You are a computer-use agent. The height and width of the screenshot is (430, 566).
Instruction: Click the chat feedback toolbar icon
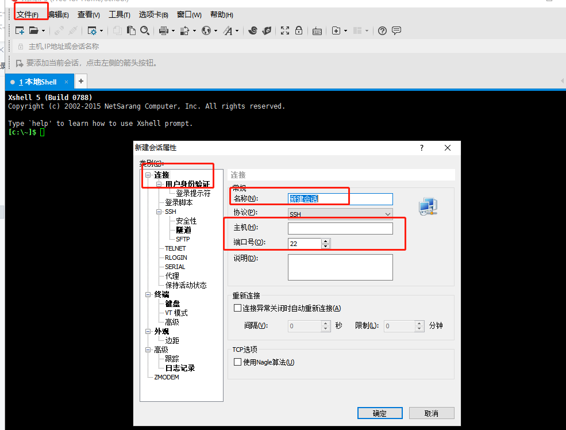[396, 30]
